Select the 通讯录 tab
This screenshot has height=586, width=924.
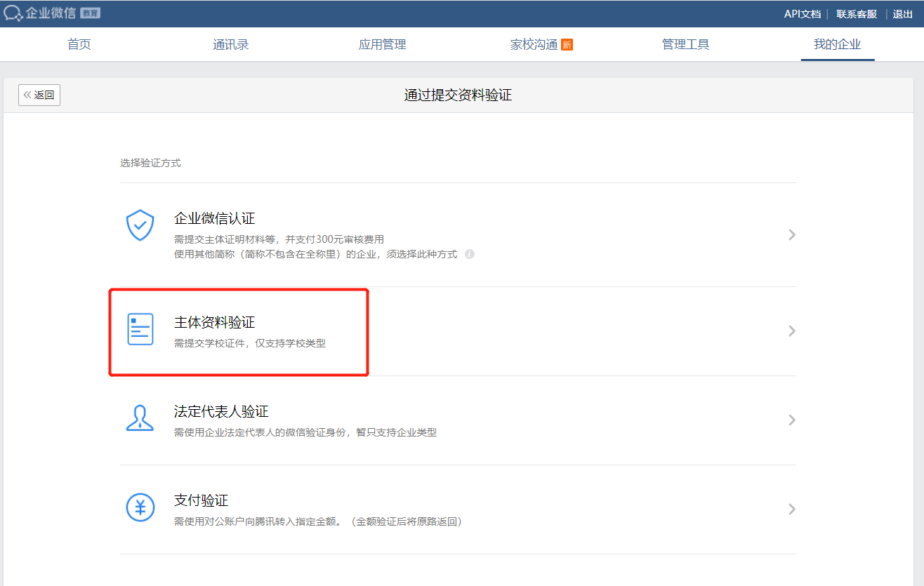[x=230, y=44]
